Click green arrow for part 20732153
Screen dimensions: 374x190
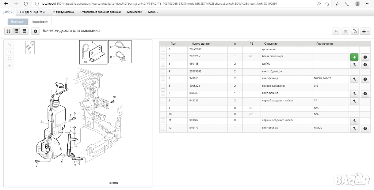pyautogui.click(x=354, y=57)
